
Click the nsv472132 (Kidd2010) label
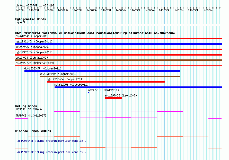(103, 90)
